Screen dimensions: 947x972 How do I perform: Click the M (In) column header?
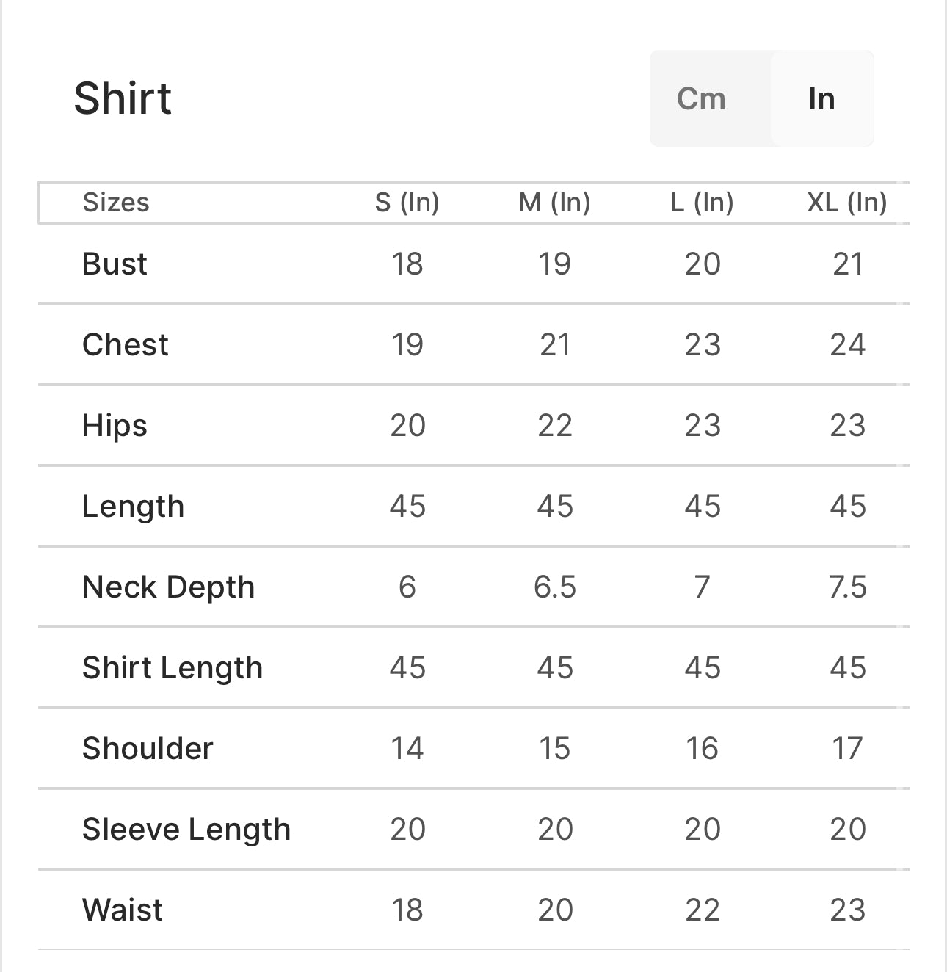(x=556, y=203)
